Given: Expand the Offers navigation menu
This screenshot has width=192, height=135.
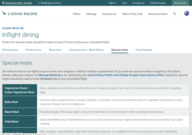Looking at the screenshot, I should [77, 14].
